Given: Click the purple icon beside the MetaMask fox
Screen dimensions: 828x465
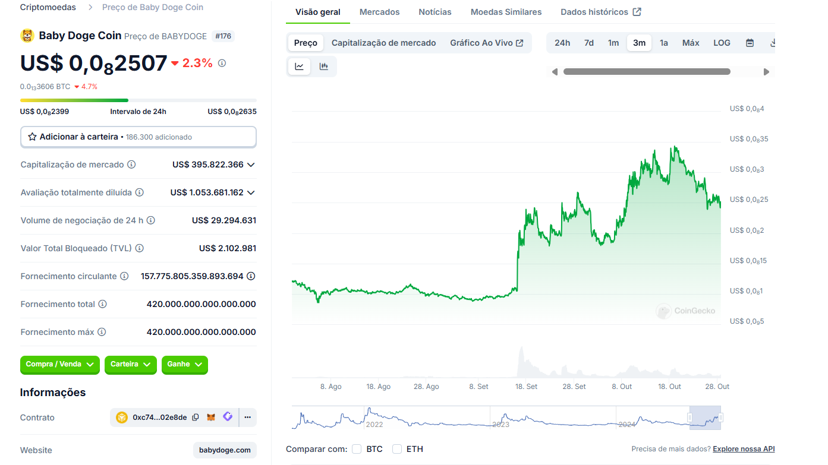Looking at the screenshot, I should (228, 417).
